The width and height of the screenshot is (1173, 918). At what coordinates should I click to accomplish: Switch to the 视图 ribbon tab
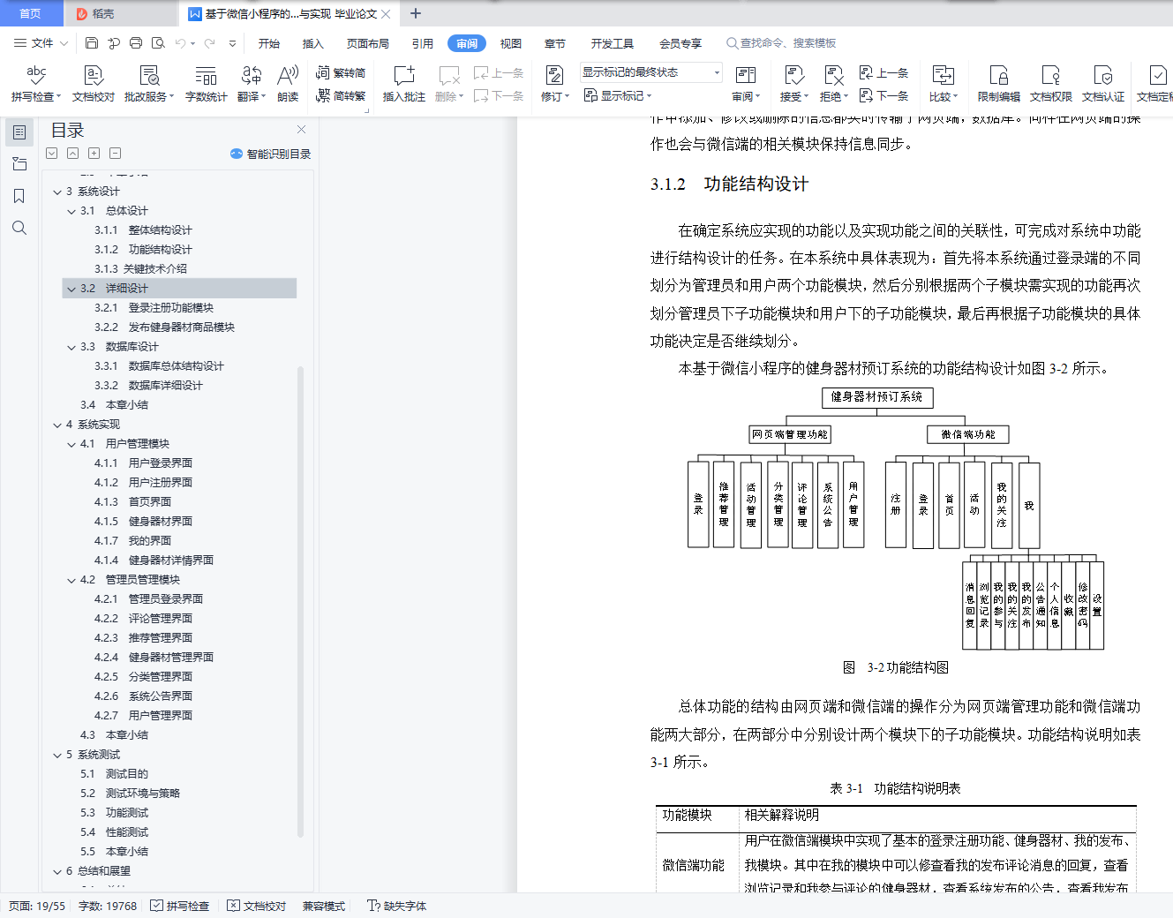(x=511, y=43)
